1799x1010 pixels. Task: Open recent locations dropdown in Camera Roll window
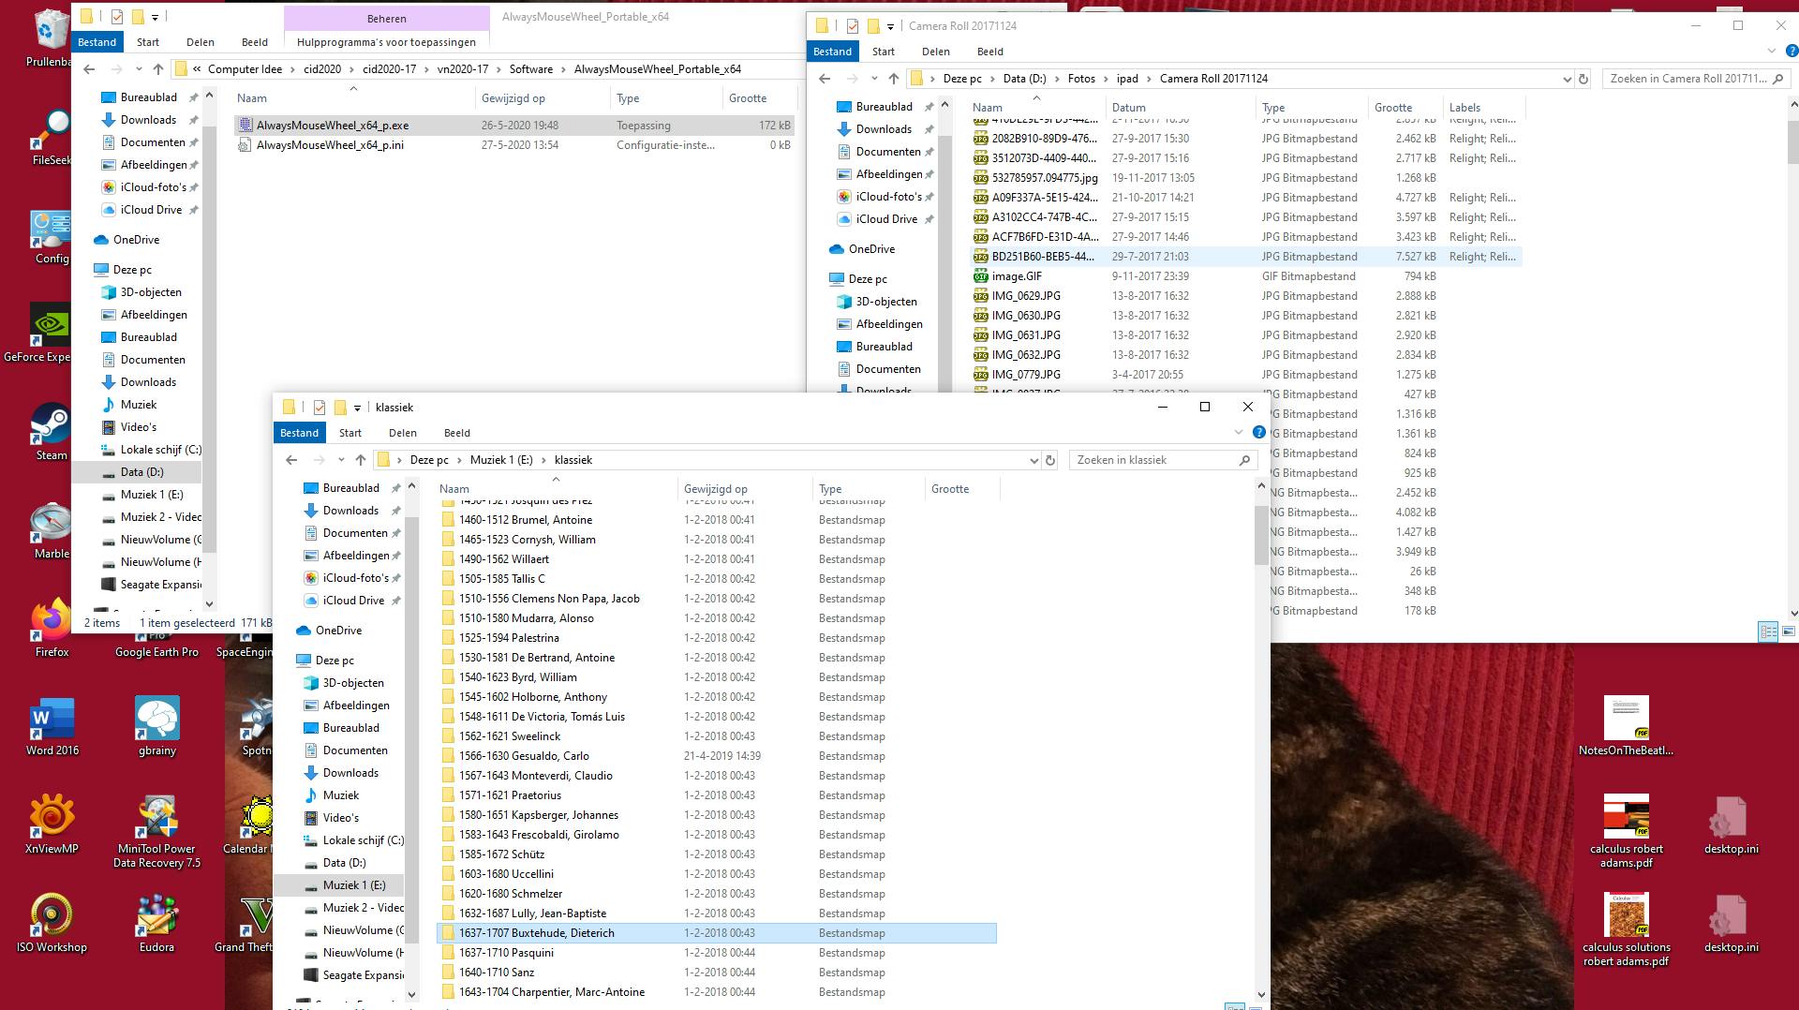click(872, 79)
